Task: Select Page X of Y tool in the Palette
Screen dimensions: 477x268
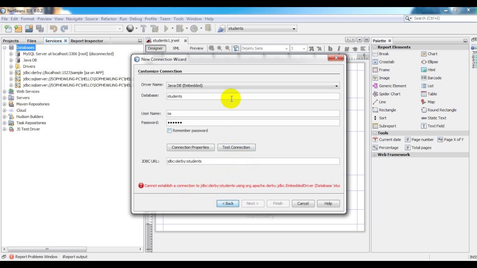Action: (x=451, y=140)
